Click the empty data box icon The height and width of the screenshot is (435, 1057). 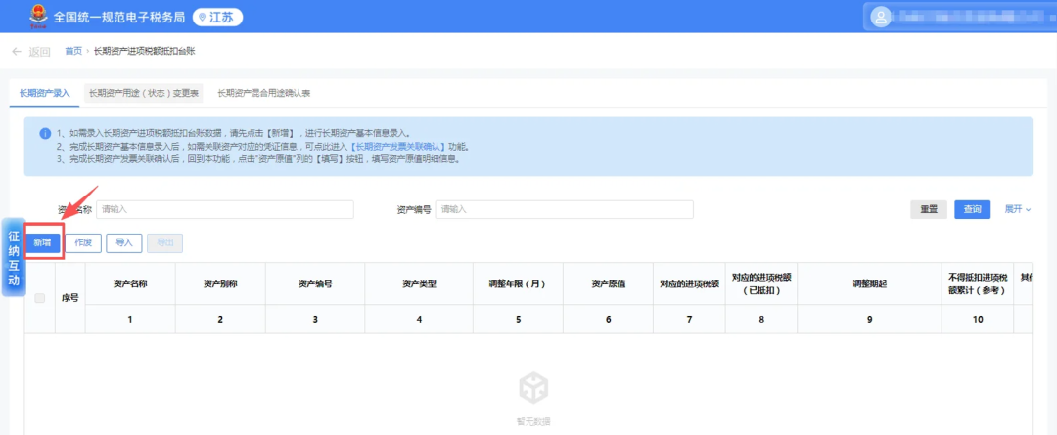[533, 388]
